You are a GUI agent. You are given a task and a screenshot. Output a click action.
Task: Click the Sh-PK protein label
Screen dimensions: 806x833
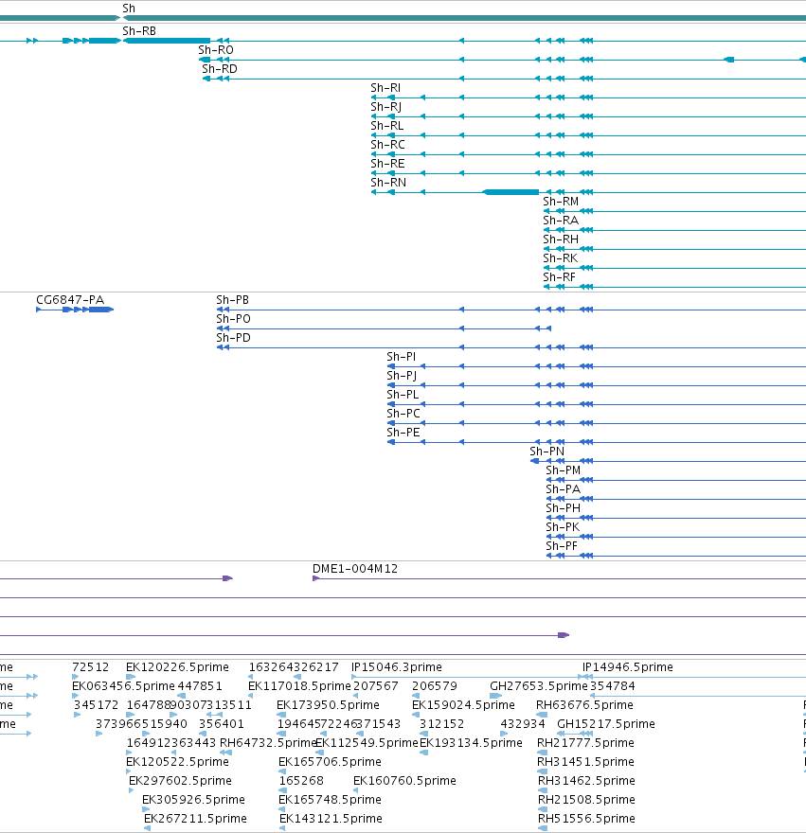point(563,527)
